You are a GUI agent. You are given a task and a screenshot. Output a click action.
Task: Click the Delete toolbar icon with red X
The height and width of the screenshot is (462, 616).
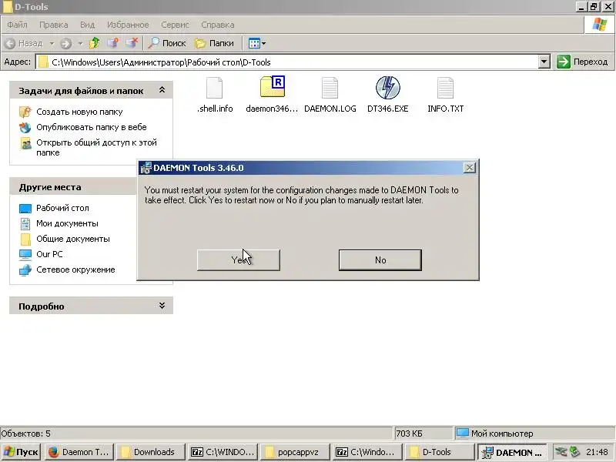pos(132,43)
